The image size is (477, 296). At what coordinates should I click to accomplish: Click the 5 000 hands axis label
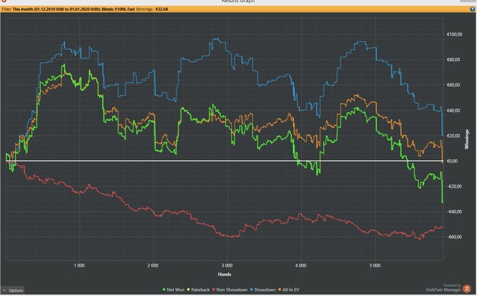click(x=375, y=265)
